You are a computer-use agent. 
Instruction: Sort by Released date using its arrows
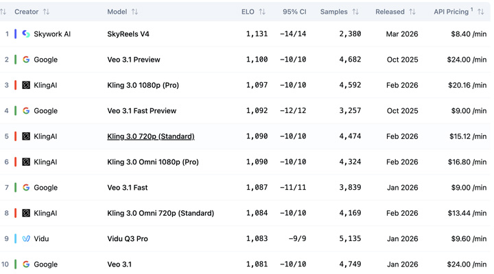pos(412,12)
